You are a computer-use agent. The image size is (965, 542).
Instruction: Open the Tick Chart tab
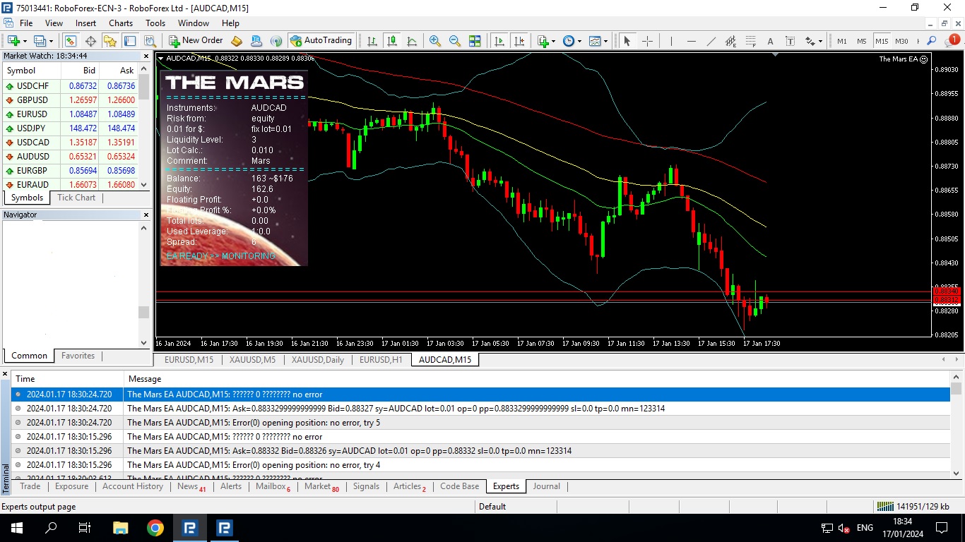click(x=76, y=198)
